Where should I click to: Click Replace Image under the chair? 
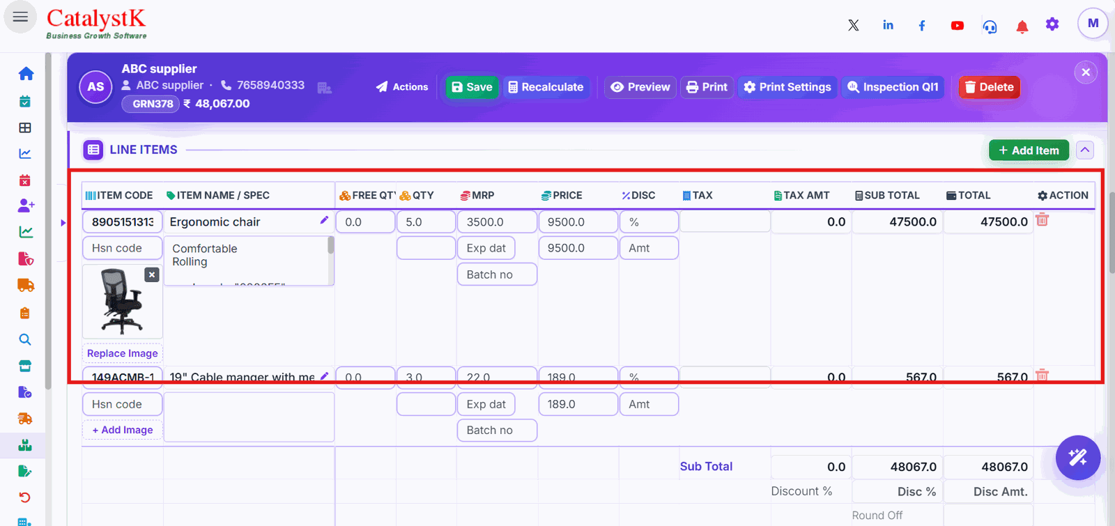[x=123, y=353]
